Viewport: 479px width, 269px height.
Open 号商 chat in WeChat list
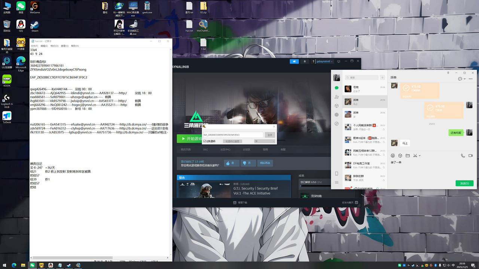click(365, 89)
